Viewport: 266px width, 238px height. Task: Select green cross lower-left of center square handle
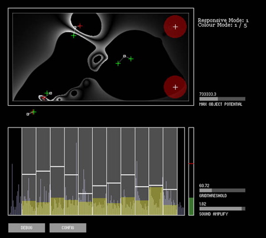(118, 63)
